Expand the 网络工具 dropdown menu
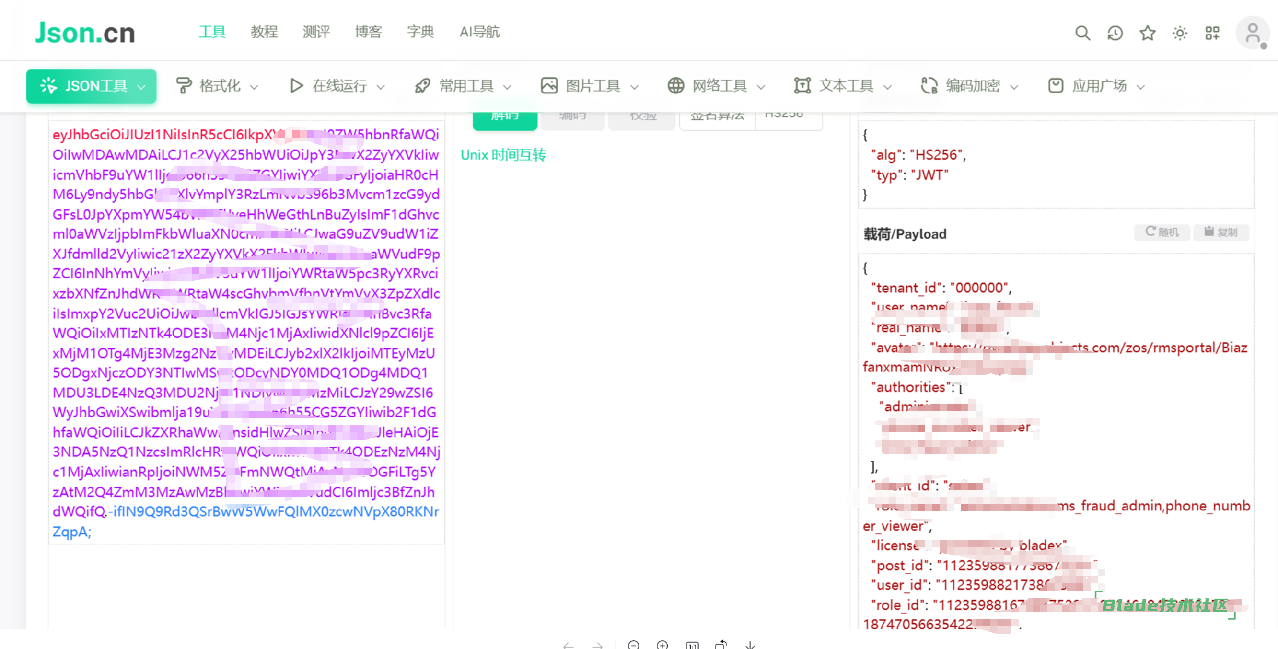 (716, 86)
